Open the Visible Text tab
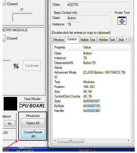Screen dimensions: 137x153 click(88, 40)
